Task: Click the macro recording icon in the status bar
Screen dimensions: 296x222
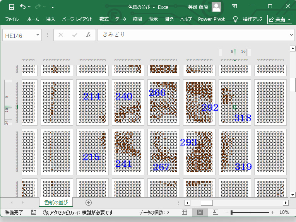Action: (x=34, y=212)
